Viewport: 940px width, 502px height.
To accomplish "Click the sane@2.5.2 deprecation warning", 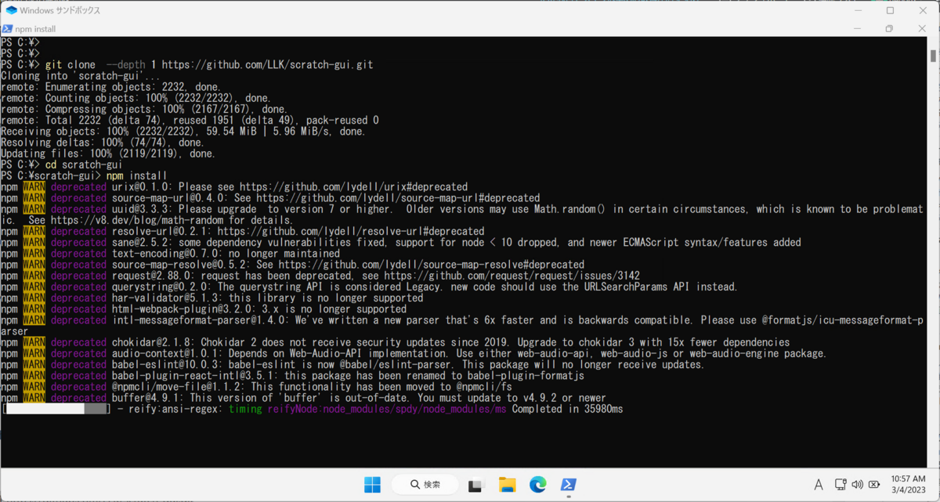I will (457, 243).
